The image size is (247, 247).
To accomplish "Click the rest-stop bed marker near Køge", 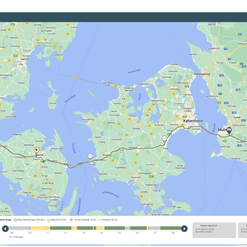I will coord(164,138).
